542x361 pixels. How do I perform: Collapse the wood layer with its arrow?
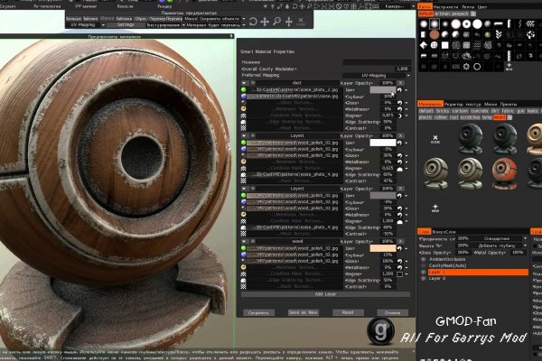(244, 242)
